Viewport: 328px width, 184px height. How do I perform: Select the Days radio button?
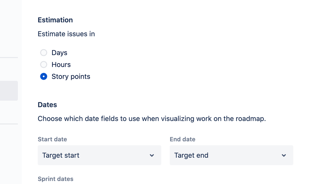44,53
